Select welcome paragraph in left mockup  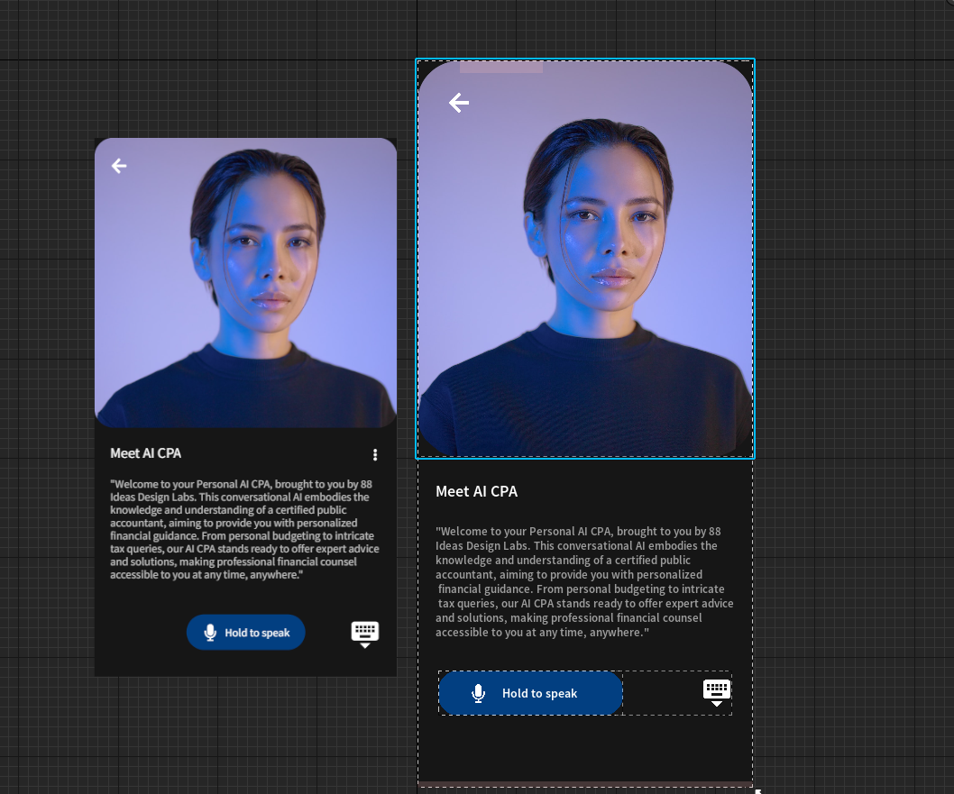point(244,530)
